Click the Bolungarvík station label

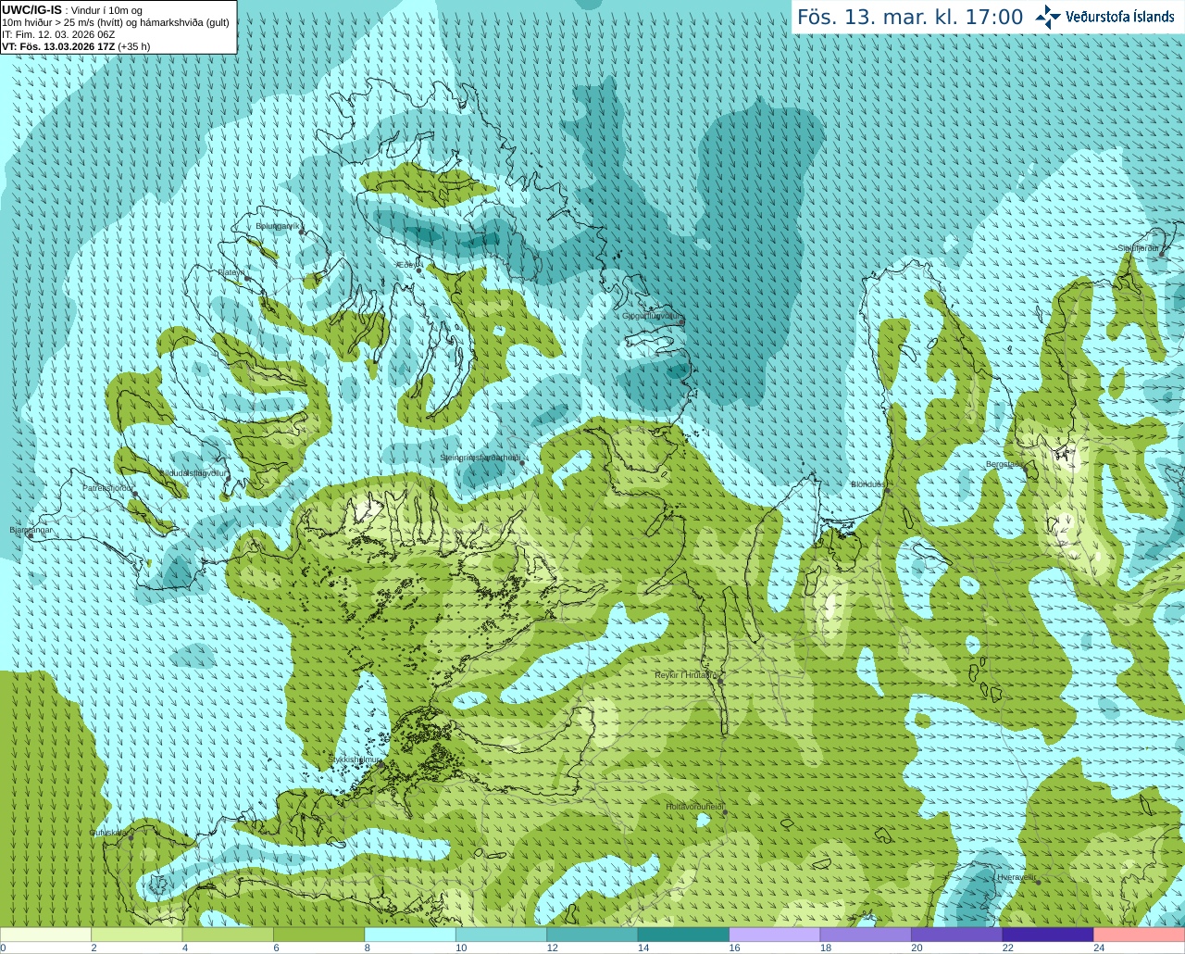[278, 225]
